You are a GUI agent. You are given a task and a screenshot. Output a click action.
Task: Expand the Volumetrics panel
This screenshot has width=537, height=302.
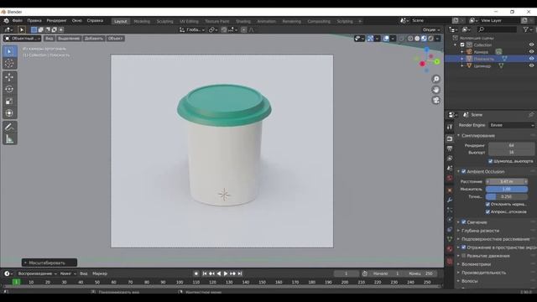click(x=476, y=264)
